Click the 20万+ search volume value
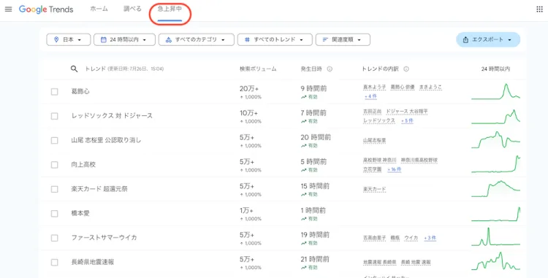 (250, 89)
